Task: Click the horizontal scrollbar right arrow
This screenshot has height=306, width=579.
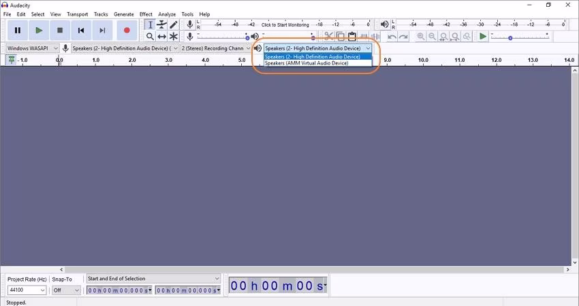Action: tap(568, 270)
